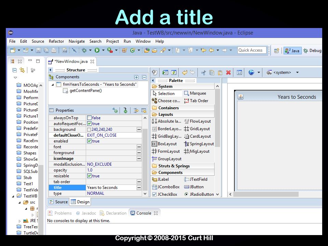Open the tab order ellipsis button

coord(139,182)
